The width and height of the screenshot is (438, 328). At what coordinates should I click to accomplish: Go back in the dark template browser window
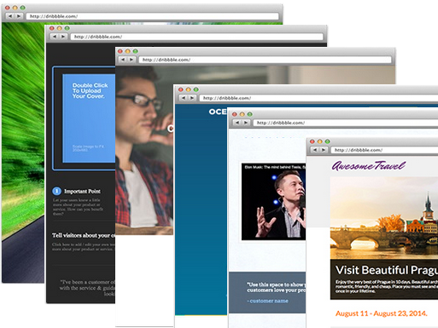[x=55, y=37]
